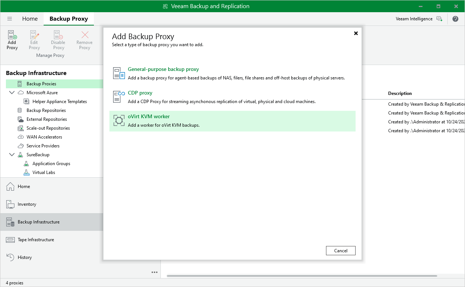This screenshot has height=287, width=465.
Task: Click the Veeam Intelligence label
Action: point(414,19)
